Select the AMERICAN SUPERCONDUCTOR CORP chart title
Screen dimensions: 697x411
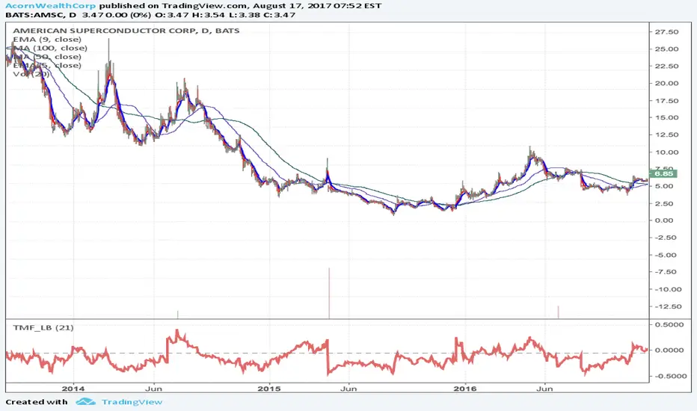click(x=126, y=31)
